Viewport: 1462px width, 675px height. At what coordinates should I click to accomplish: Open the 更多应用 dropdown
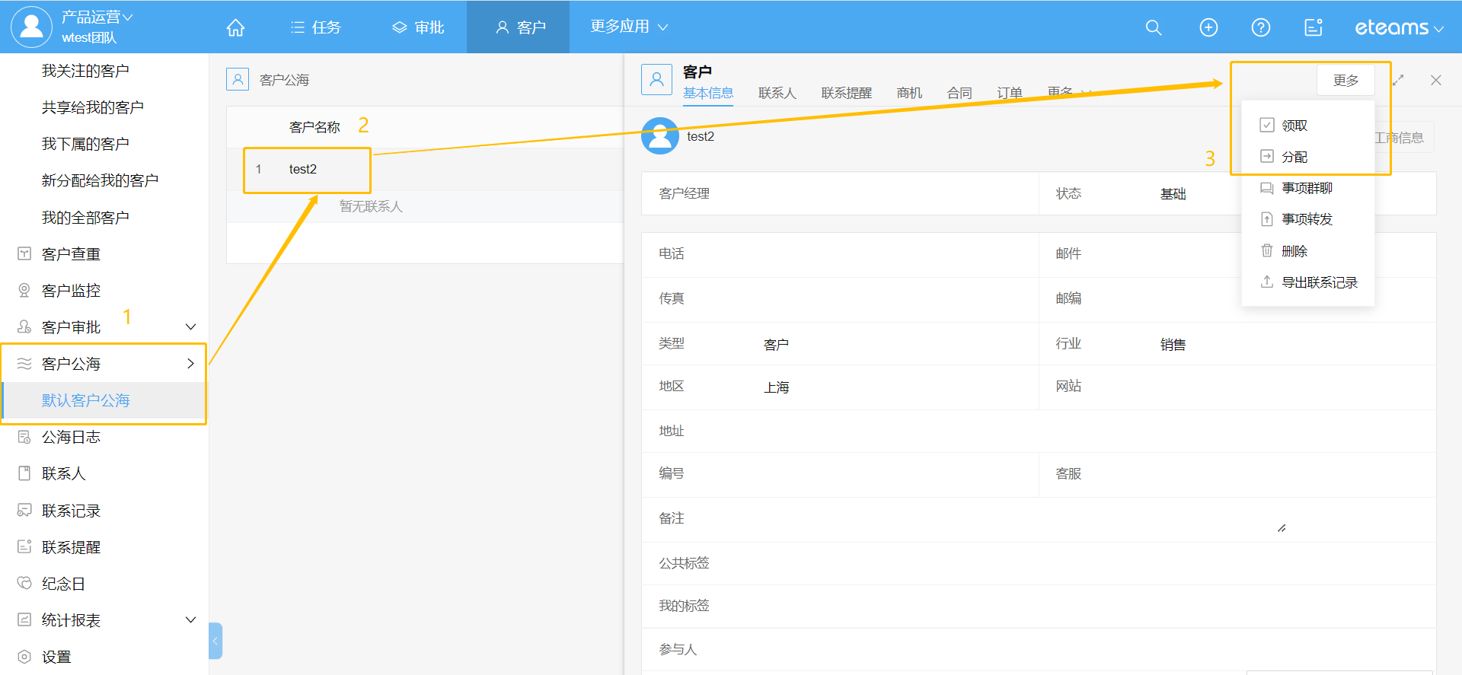(628, 27)
